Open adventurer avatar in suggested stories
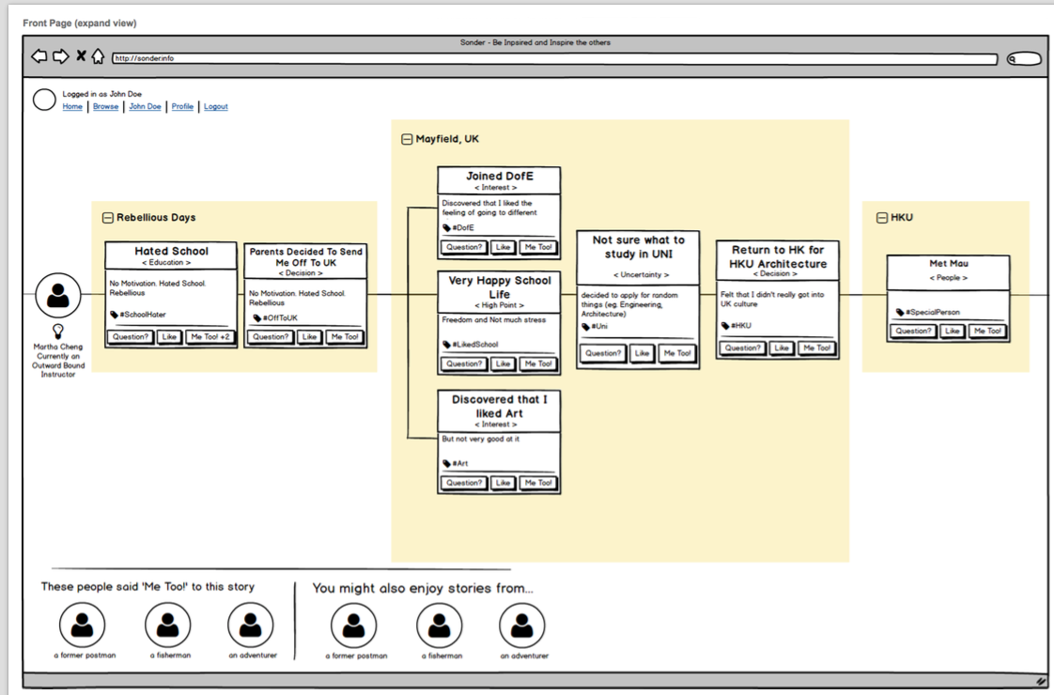 coord(521,625)
